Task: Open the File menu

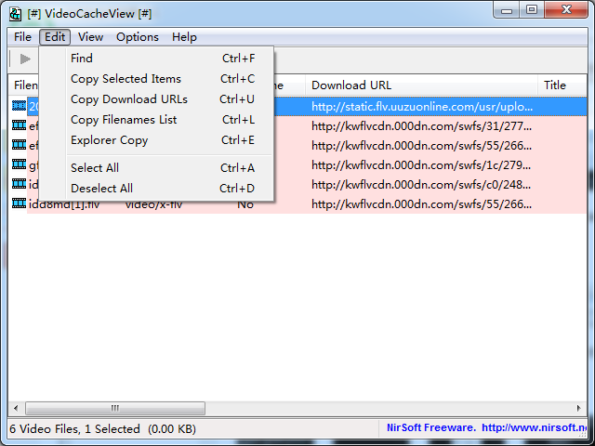Action: 22,37
